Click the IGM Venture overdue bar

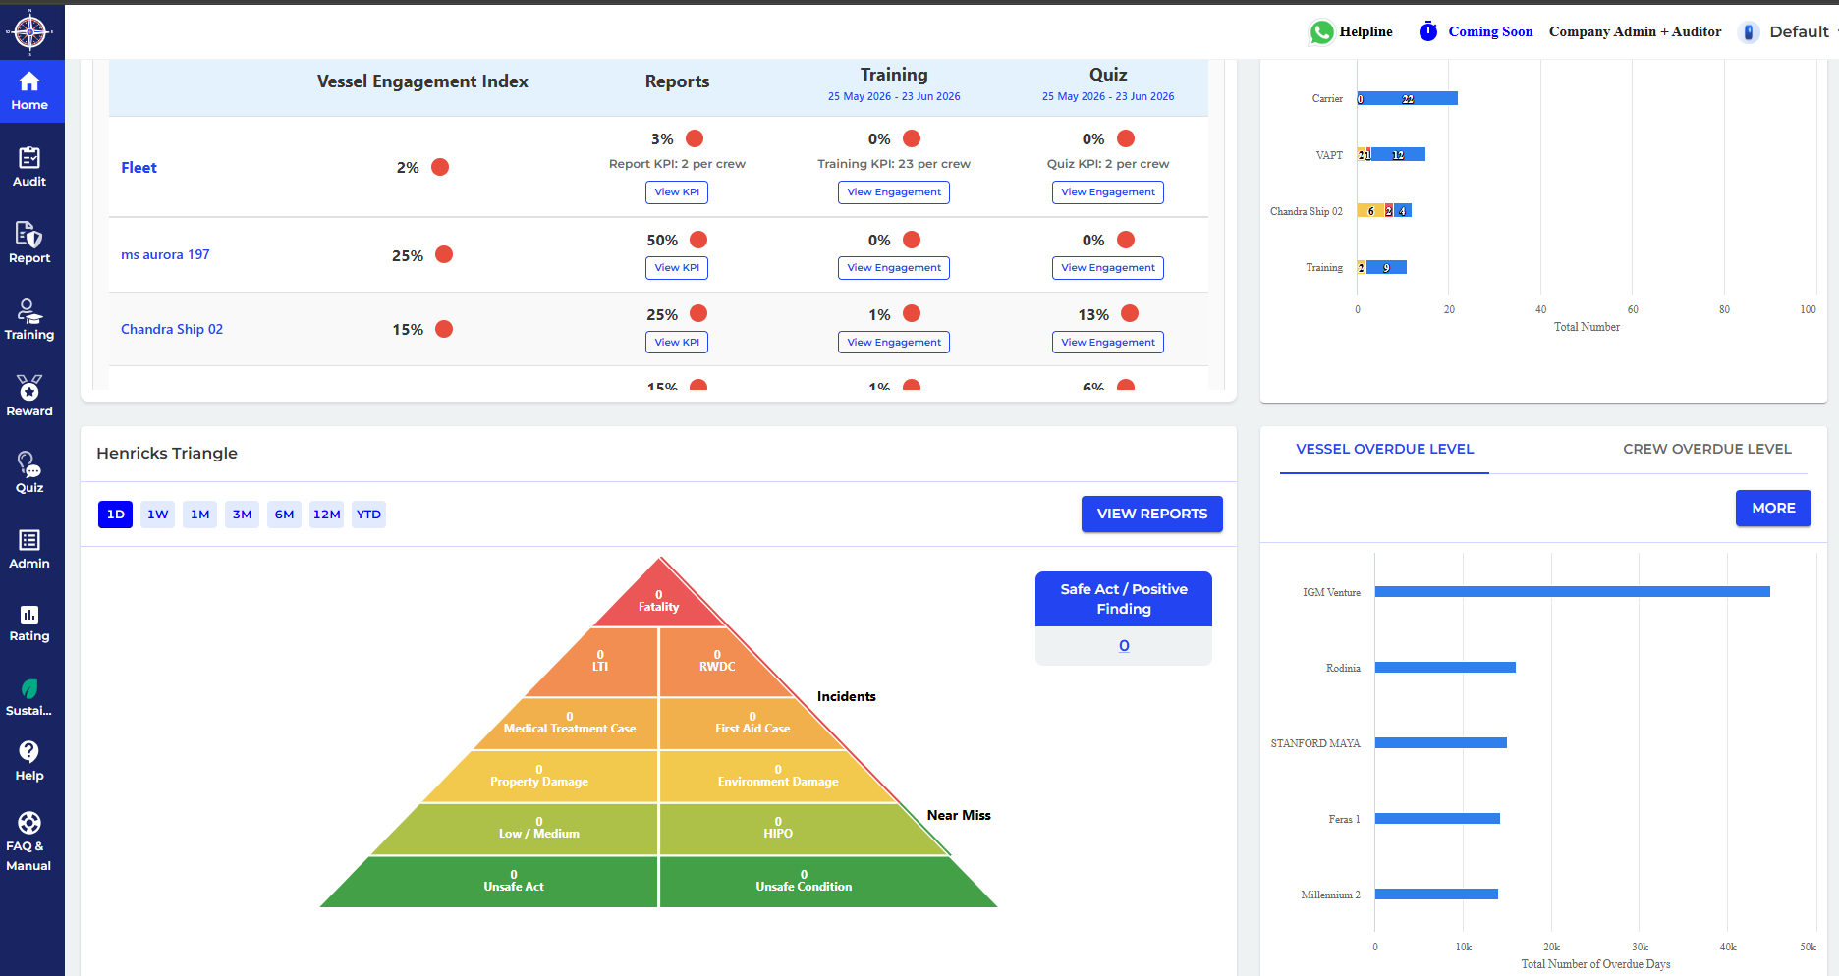click(1572, 592)
